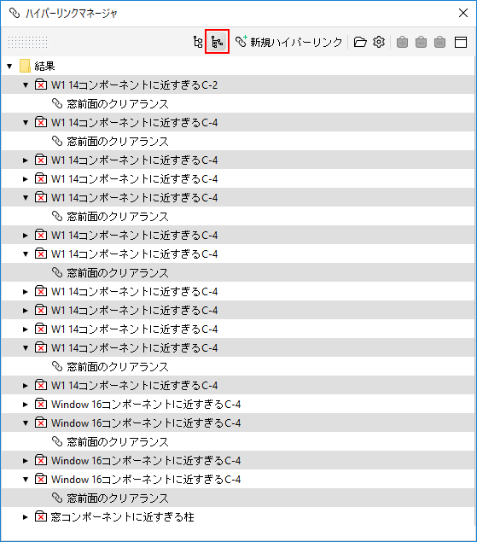Select the 結果 folder icon
Image resolution: width=477 pixels, height=542 pixels.
point(25,66)
